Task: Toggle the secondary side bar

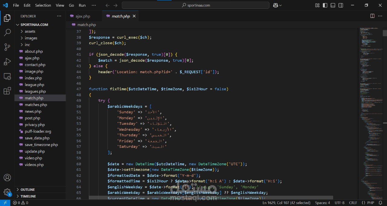Action: (x=341, y=5)
